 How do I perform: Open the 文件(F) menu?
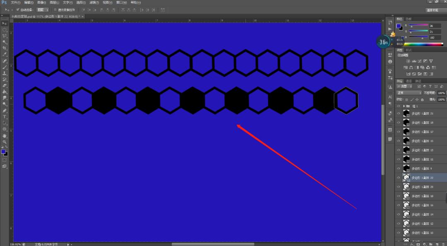pyautogui.click(x=15, y=2)
